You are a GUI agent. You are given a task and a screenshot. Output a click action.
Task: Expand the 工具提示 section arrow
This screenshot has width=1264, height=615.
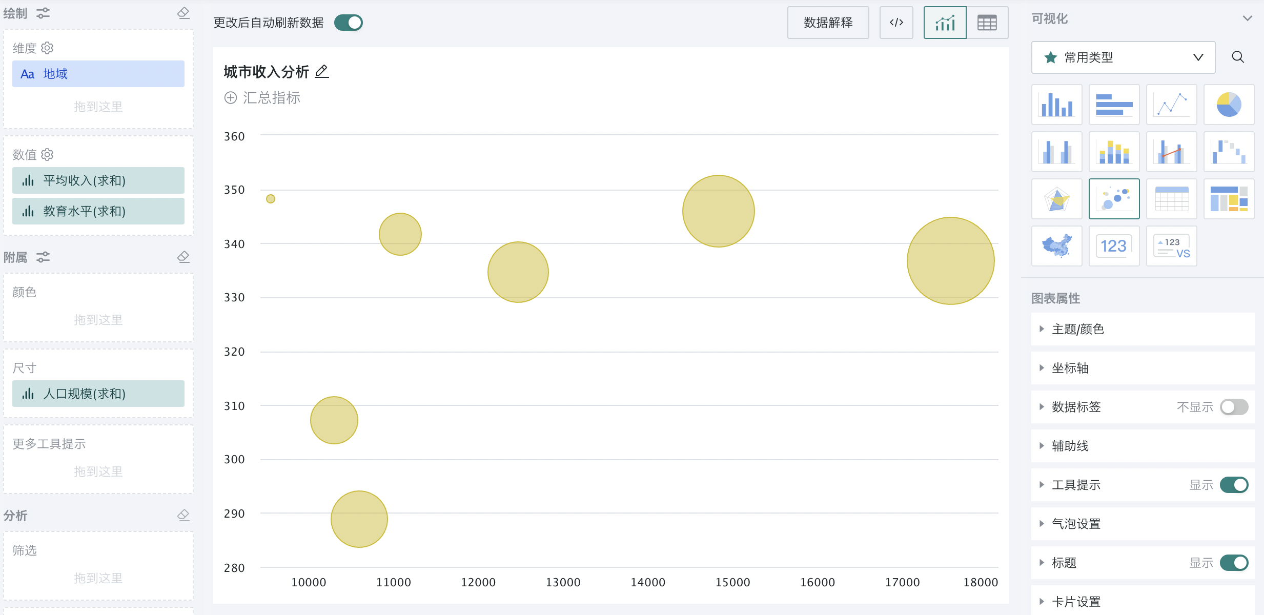click(1042, 485)
